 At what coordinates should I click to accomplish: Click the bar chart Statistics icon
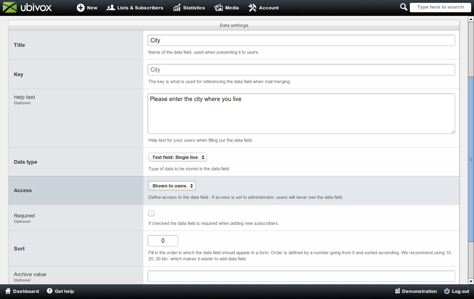177,8
